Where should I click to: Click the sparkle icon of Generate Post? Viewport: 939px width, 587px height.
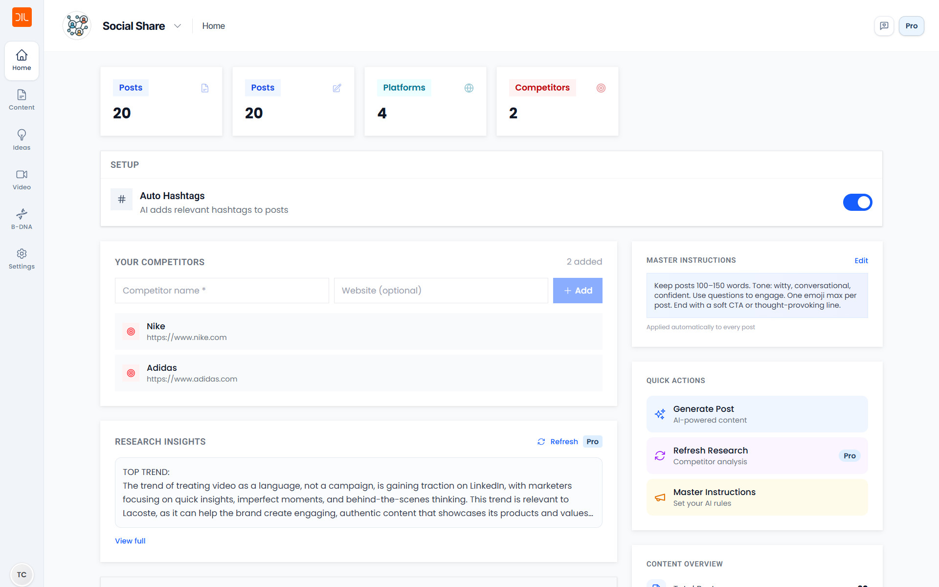tap(660, 414)
